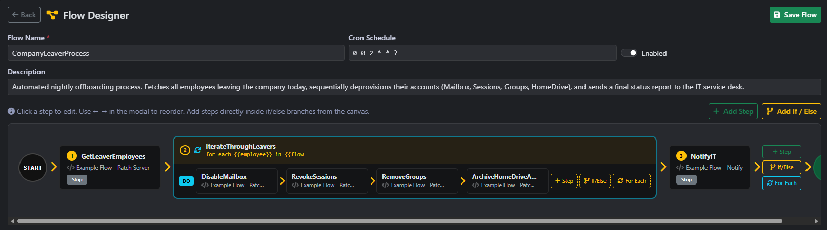
Task: Add For Each inside the loop
Action: pyautogui.click(x=632, y=181)
